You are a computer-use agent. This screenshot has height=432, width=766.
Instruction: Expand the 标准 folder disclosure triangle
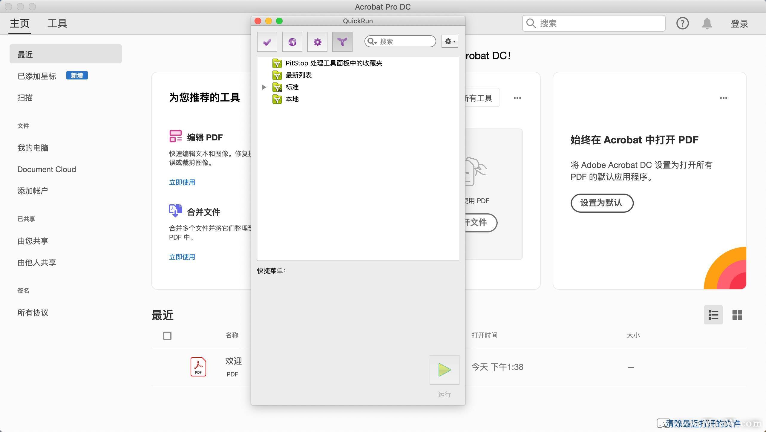(x=264, y=87)
